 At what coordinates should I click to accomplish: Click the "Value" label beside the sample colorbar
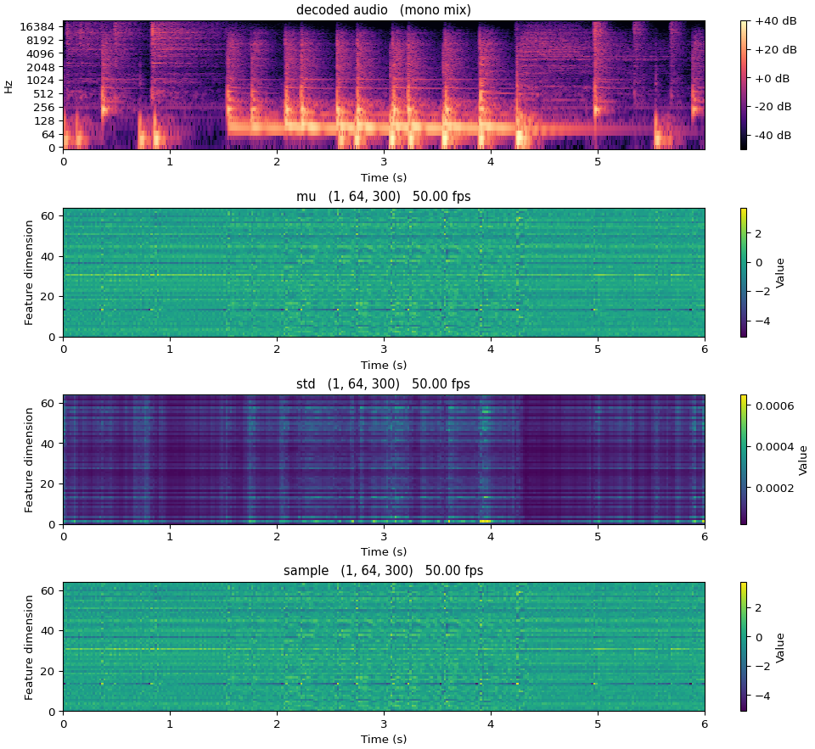(780, 646)
